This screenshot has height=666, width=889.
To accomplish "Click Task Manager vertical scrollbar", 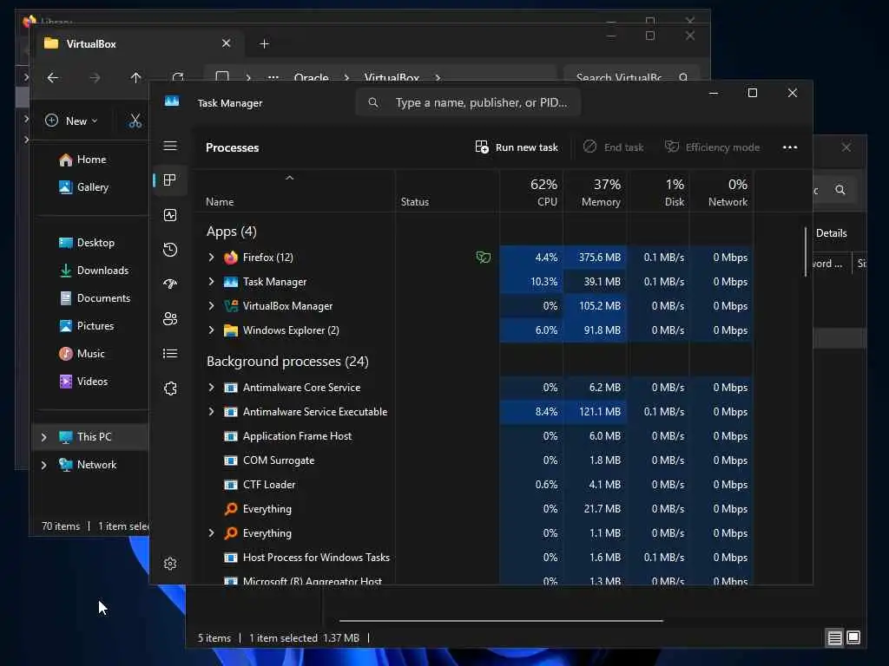I will pos(806,252).
